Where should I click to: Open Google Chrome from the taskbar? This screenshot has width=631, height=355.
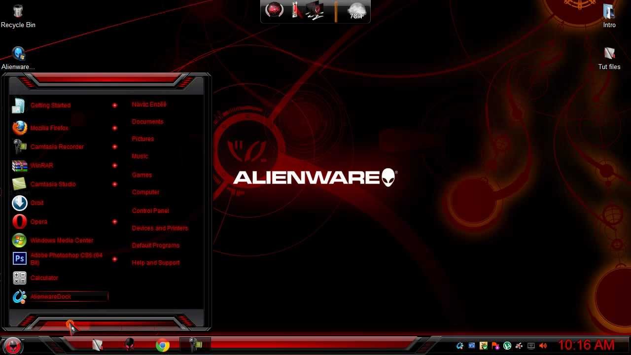point(163,346)
